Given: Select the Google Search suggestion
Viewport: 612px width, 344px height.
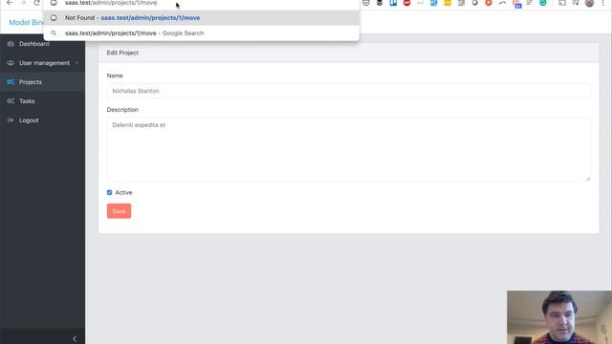Looking at the screenshot, I should pyautogui.click(x=201, y=33).
